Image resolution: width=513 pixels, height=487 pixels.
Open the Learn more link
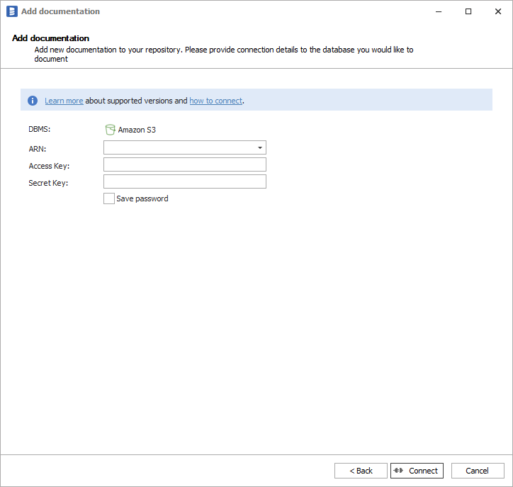pyautogui.click(x=64, y=101)
